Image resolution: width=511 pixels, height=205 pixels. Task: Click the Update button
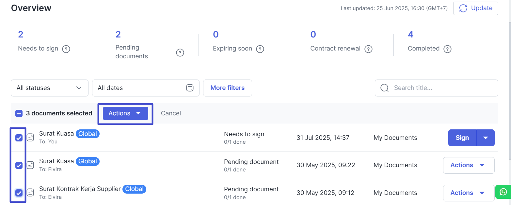pos(475,8)
